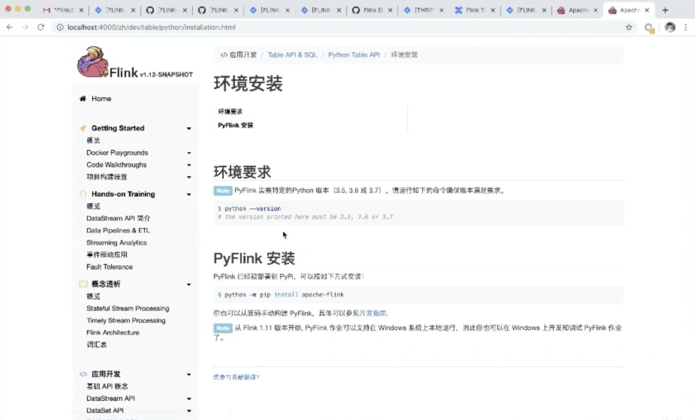Open the 开发指南 link
Image resolution: width=695 pixels, height=420 pixels.
[373, 313]
